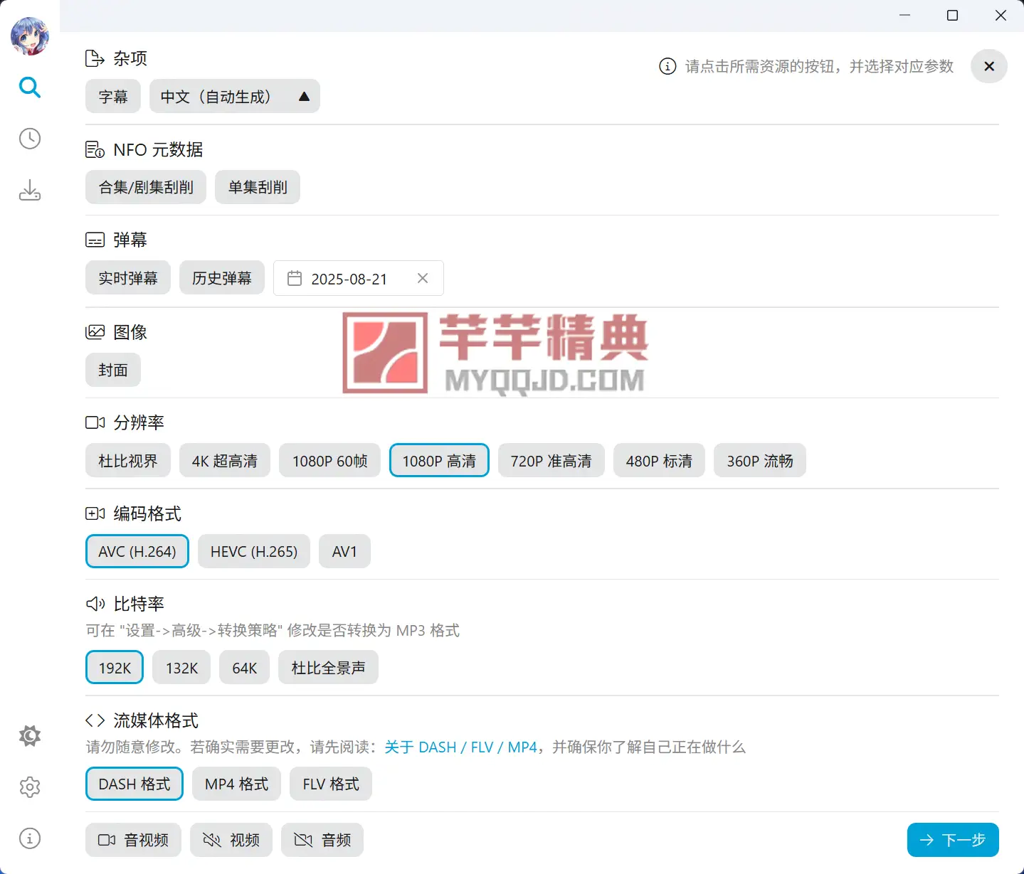Image resolution: width=1024 pixels, height=874 pixels.
Task: Click the 流媒体格式 code icon
Action: [95, 720]
